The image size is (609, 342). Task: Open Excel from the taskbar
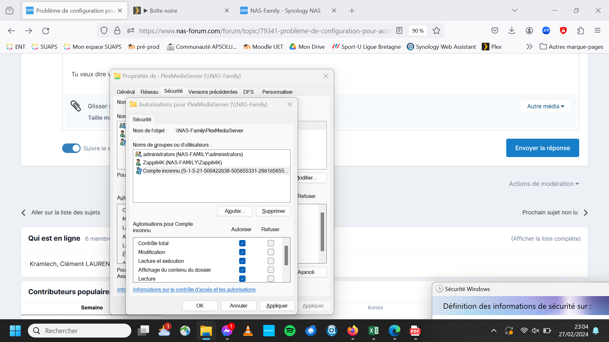374,331
